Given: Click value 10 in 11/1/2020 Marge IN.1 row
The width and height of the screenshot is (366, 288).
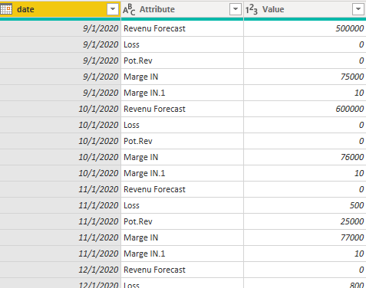Looking at the screenshot, I should pyautogui.click(x=359, y=254).
